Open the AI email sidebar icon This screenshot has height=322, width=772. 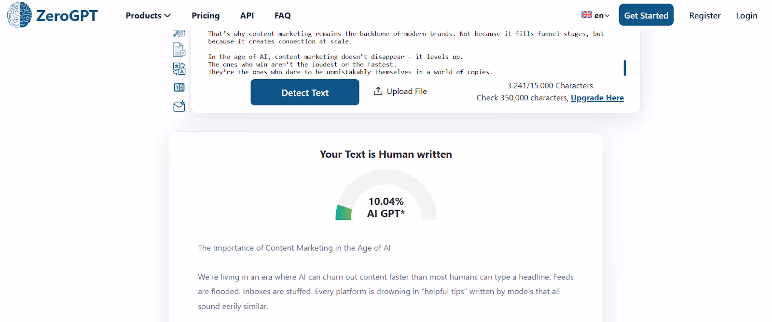tap(179, 106)
